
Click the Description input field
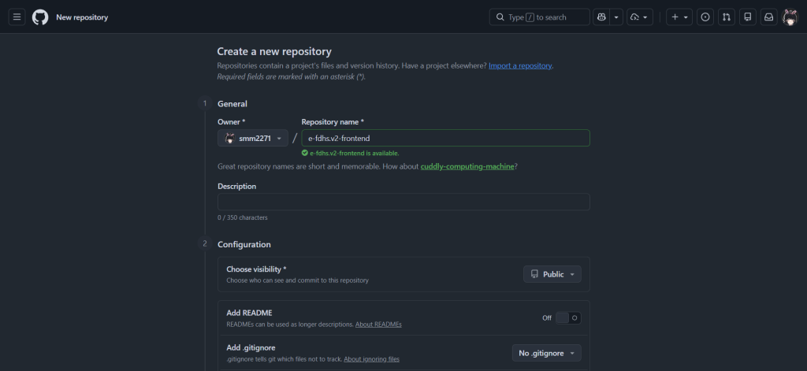pyautogui.click(x=403, y=202)
